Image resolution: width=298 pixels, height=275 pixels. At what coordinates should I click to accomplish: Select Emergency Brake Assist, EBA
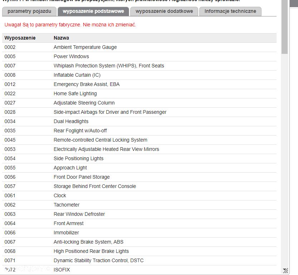pyautogui.click(x=87, y=84)
